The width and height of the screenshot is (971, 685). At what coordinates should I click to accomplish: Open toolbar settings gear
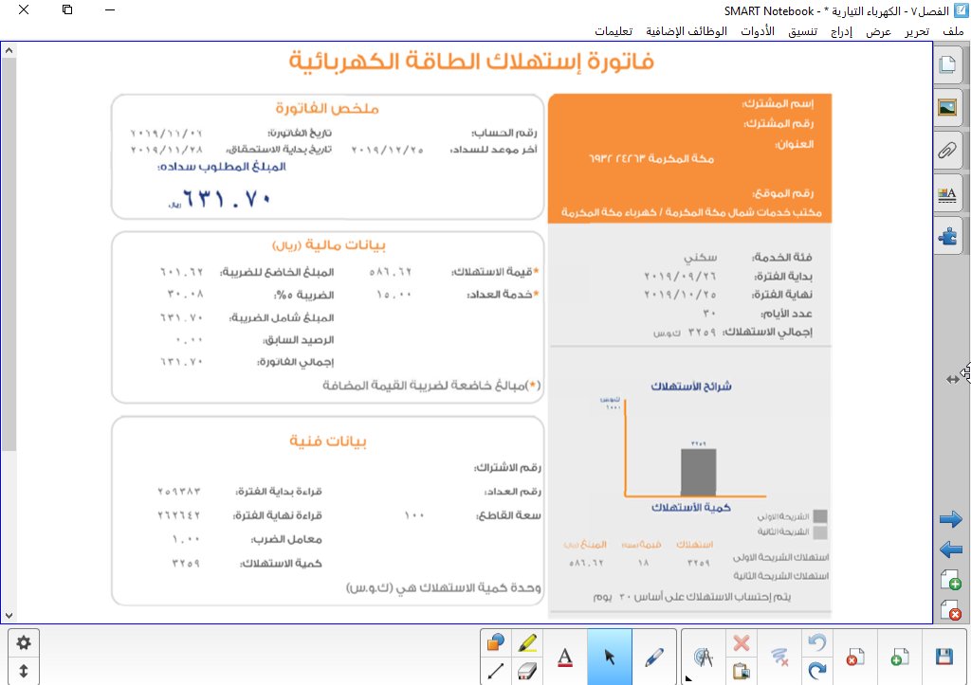click(x=24, y=643)
